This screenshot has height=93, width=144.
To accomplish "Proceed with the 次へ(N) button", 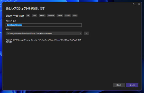I will (132, 85).
